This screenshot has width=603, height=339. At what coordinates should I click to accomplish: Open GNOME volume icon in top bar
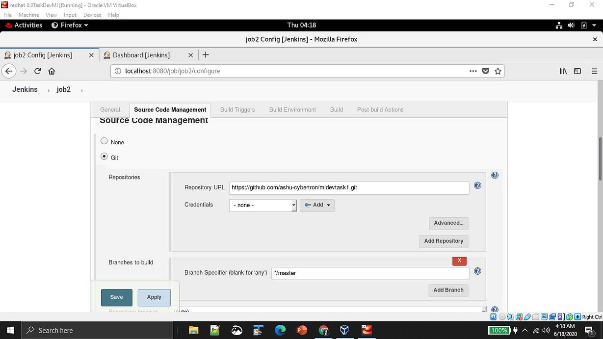pyautogui.click(x=571, y=25)
